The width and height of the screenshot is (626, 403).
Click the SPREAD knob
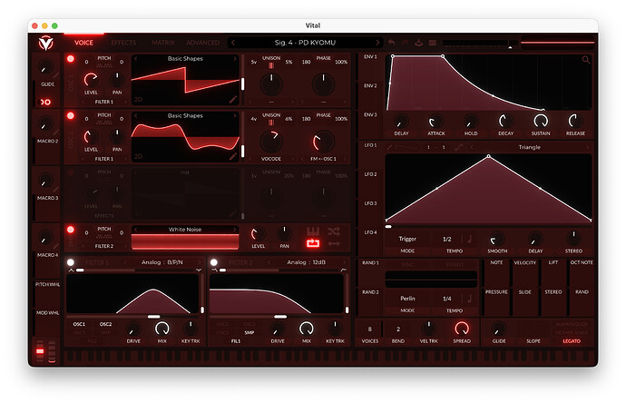462,329
